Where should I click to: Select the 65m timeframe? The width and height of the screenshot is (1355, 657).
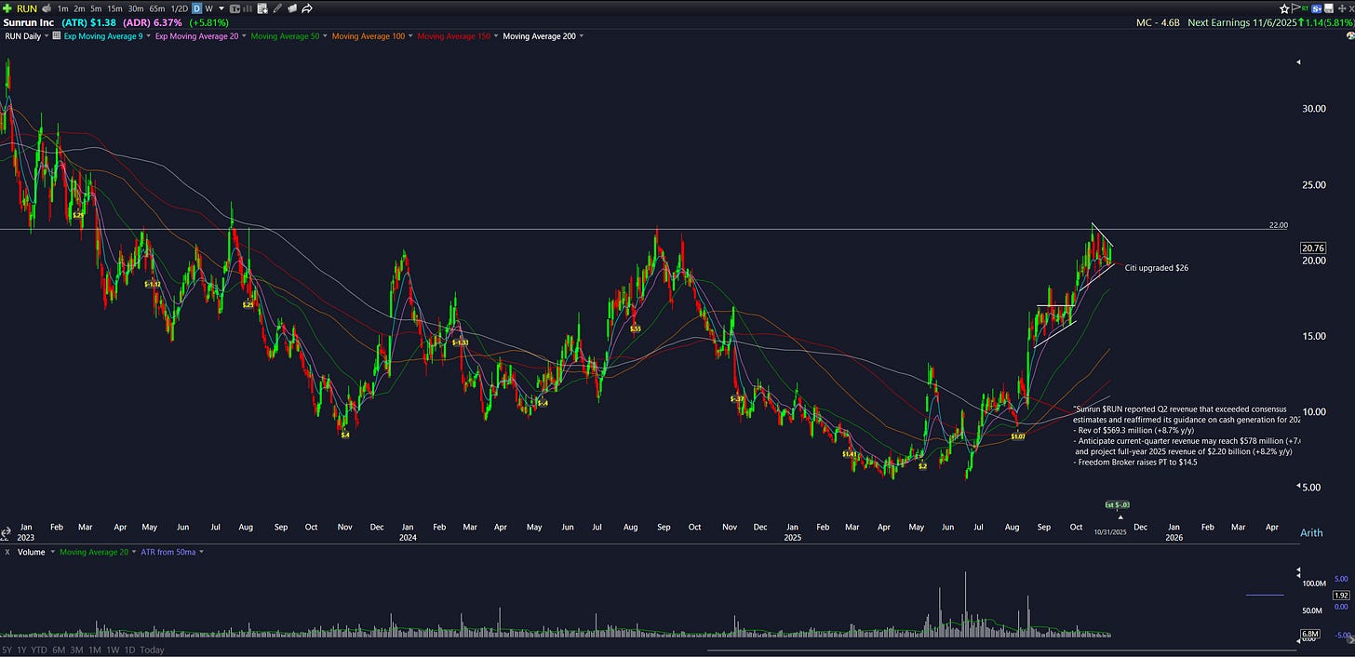pos(157,8)
